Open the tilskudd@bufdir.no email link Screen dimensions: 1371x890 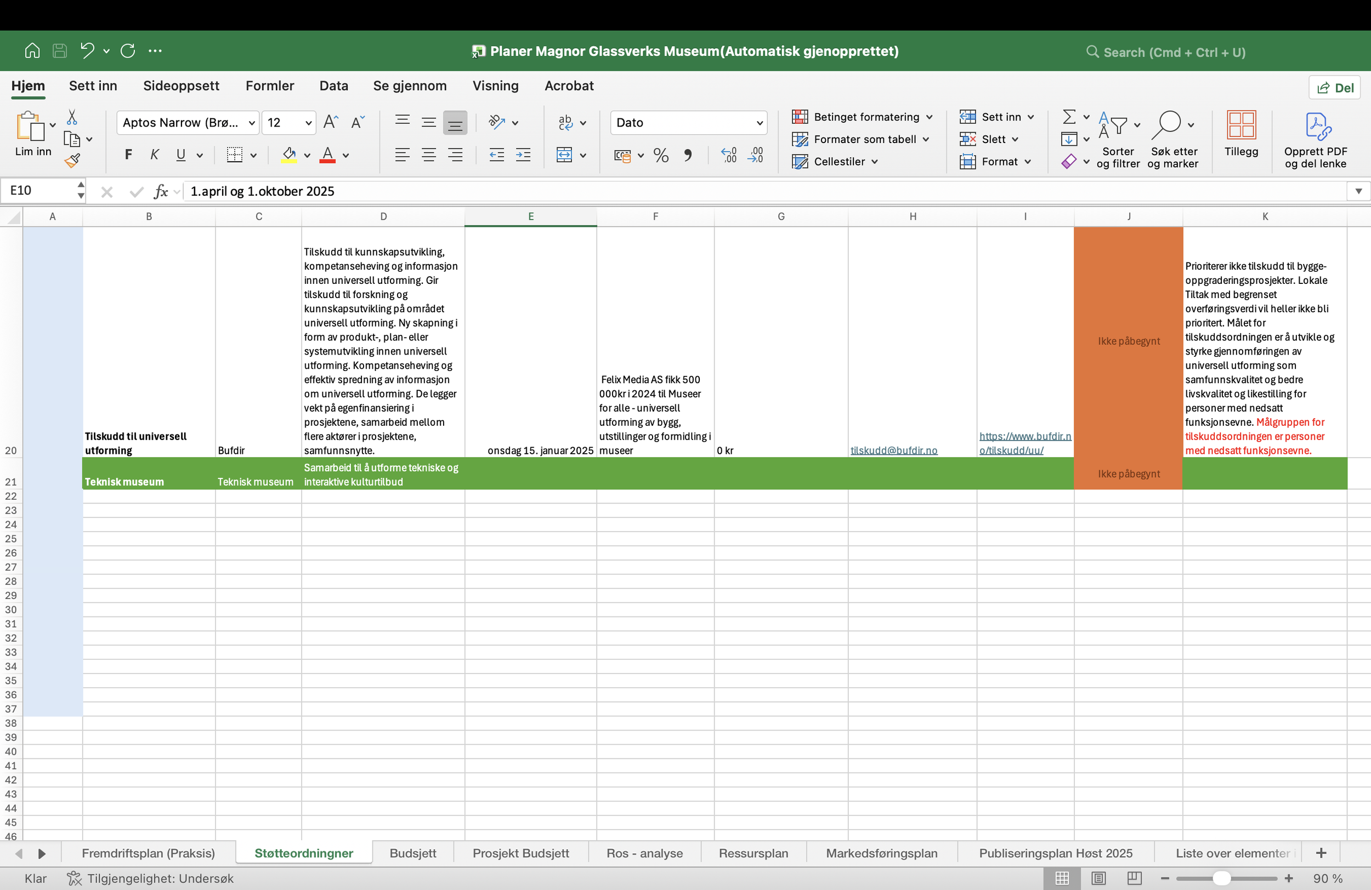(893, 451)
